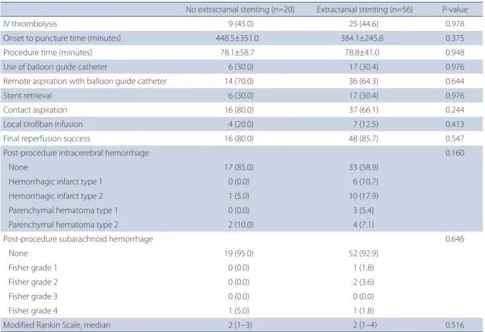The image size is (485, 332).
Task: Click the 'No extracranial stenting (n=20)' column header
Action: (x=240, y=10)
